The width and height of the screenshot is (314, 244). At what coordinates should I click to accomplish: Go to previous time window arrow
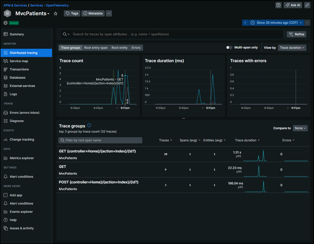pyautogui.click(x=245, y=23)
